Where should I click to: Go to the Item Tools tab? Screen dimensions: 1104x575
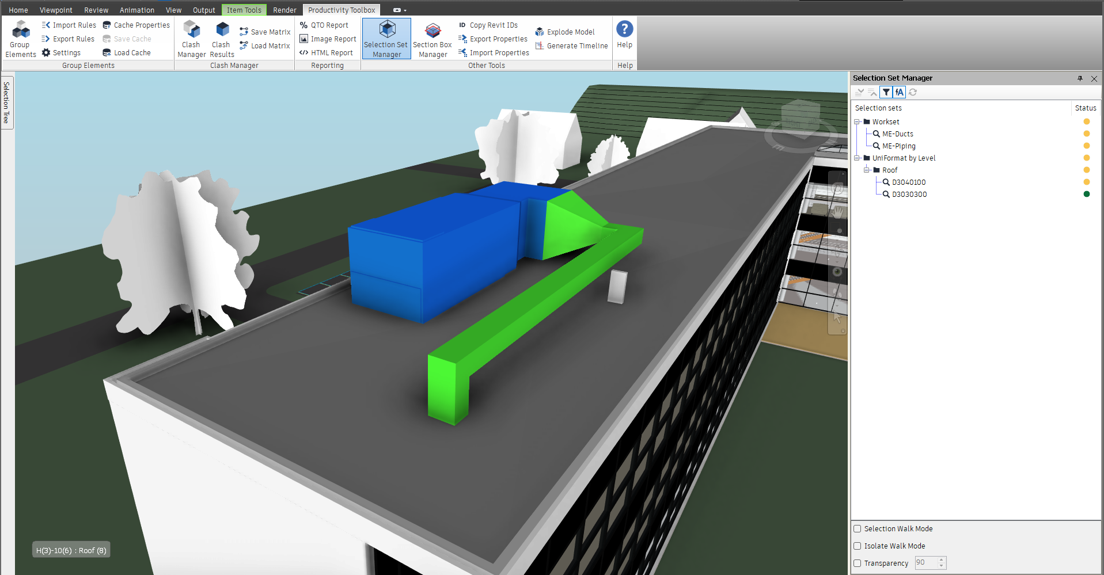[x=244, y=10]
